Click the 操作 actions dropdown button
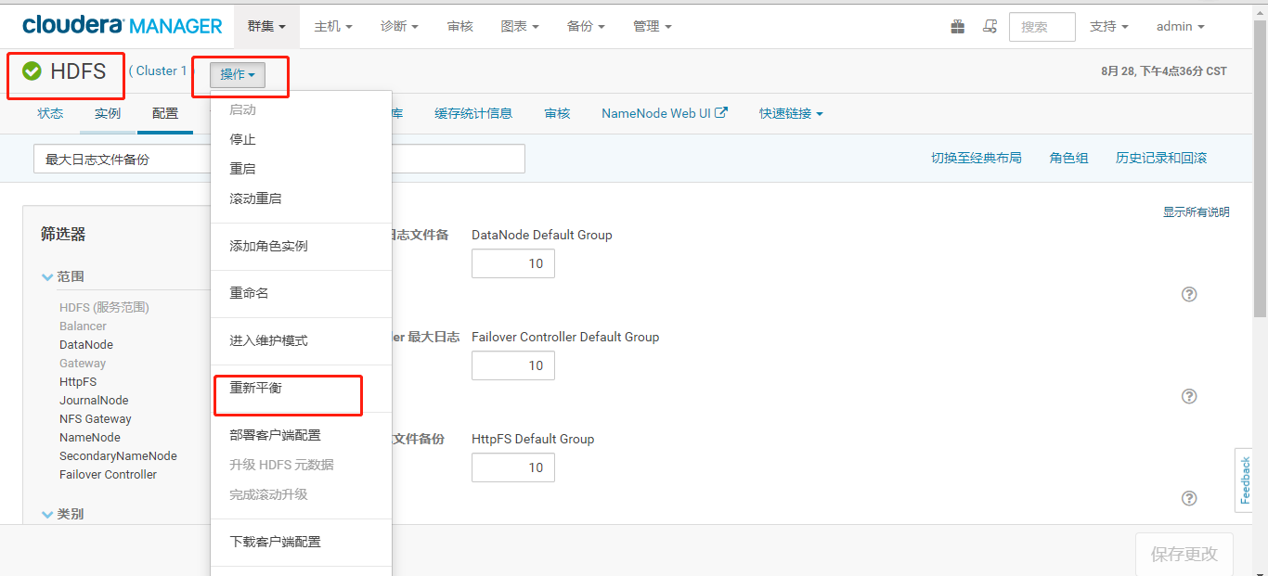The width and height of the screenshot is (1268, 576). [238, 74]
